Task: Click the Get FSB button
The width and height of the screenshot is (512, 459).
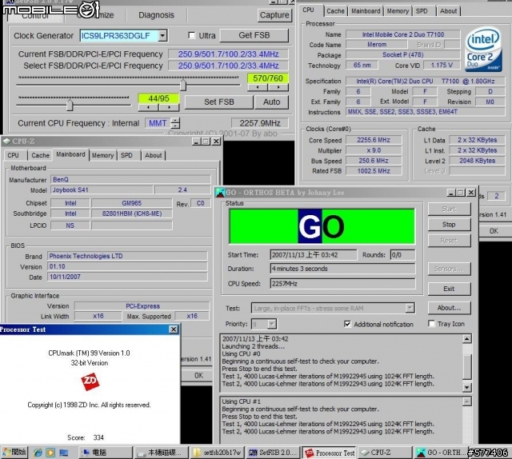Action: click(x=254, y=35)
